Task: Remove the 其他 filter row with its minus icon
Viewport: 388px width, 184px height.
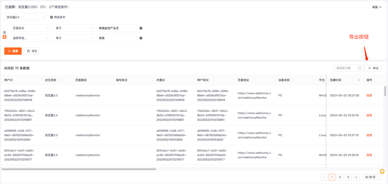Action: (141, 38)
